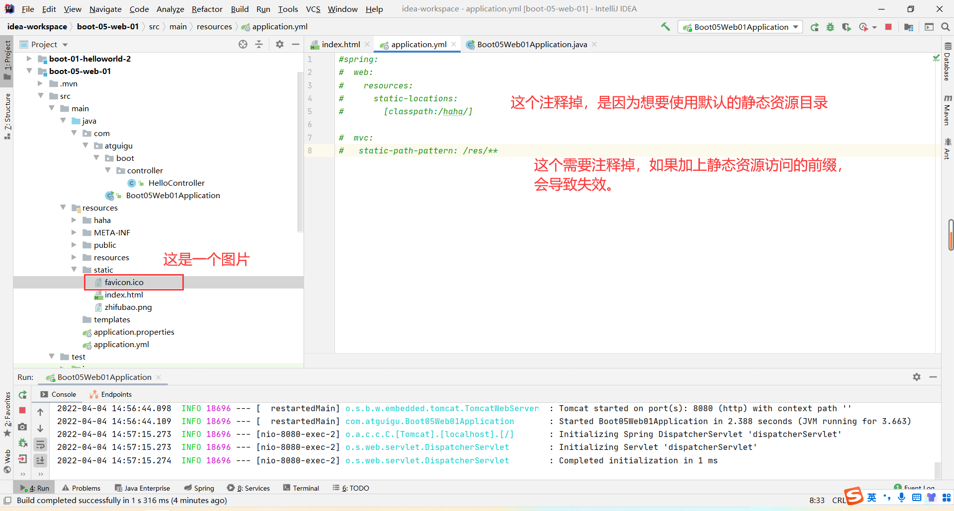Open the 8: Services tool window
This screenshot has width=954, height=511.
(248, 488)
